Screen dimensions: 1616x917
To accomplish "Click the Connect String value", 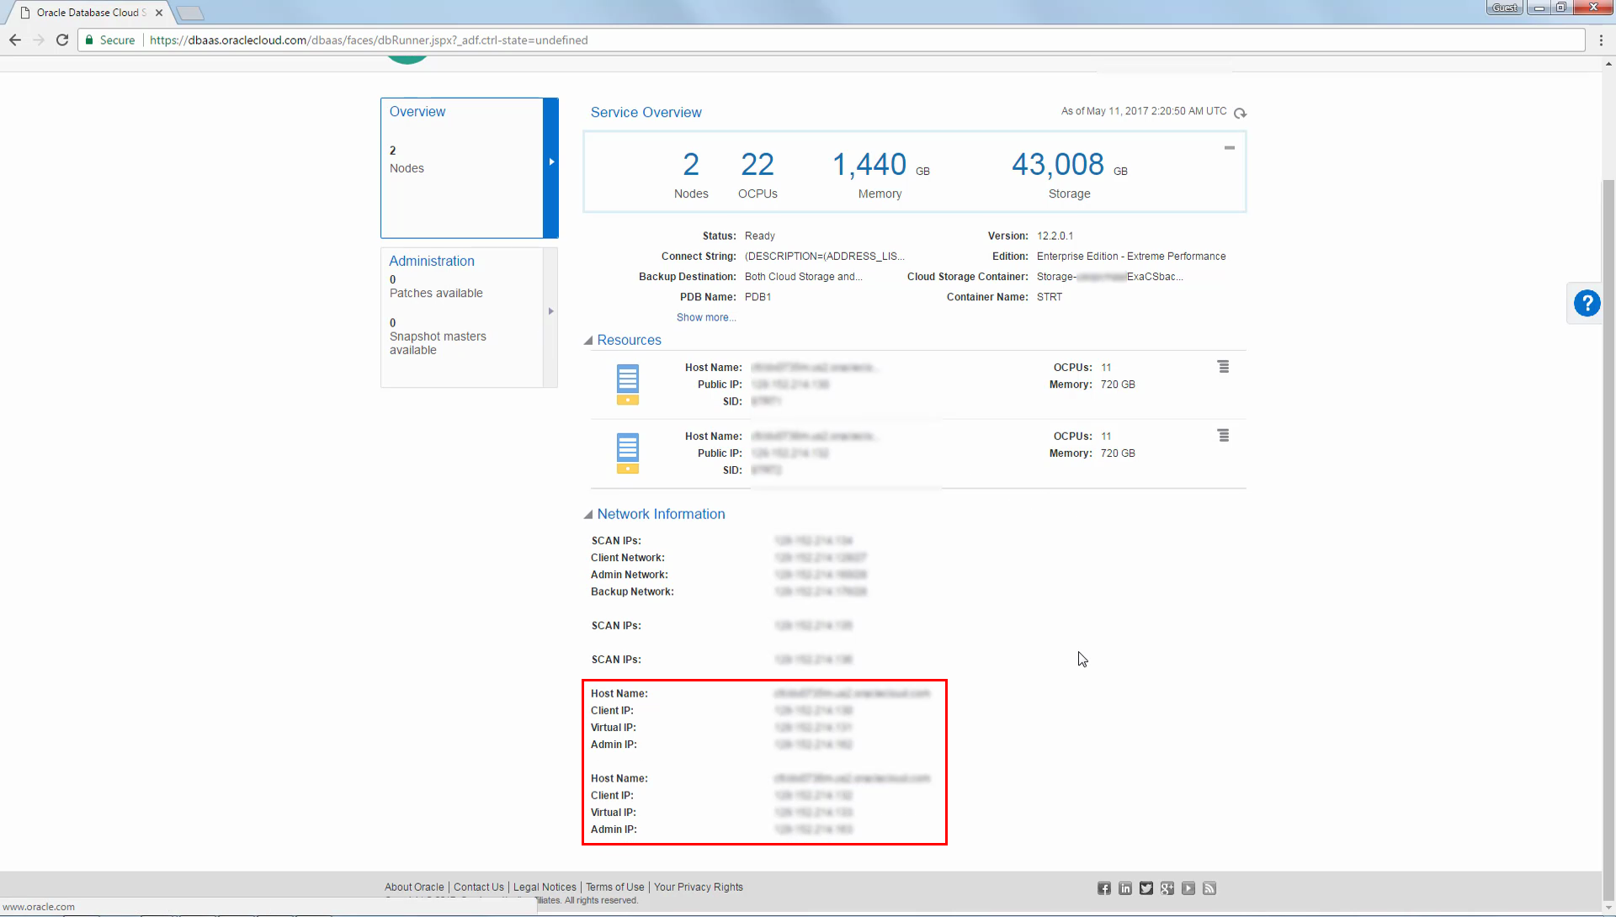I will point(825,257).
